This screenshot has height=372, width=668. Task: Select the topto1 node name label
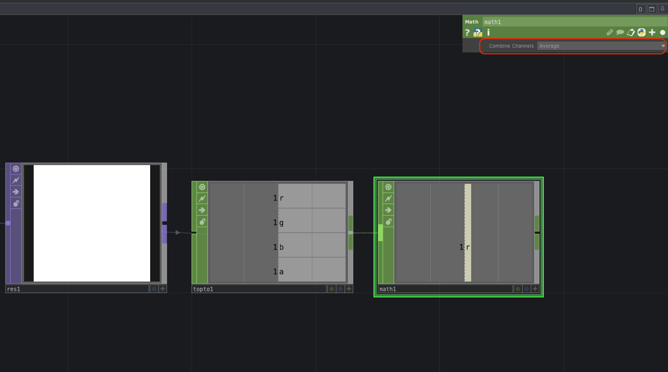[x=259, y=289]
